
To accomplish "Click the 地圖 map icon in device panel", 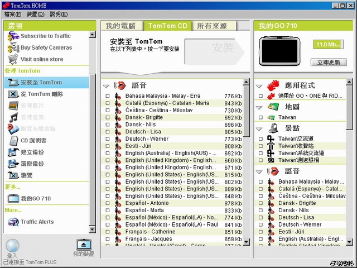I will pos(273,107).
